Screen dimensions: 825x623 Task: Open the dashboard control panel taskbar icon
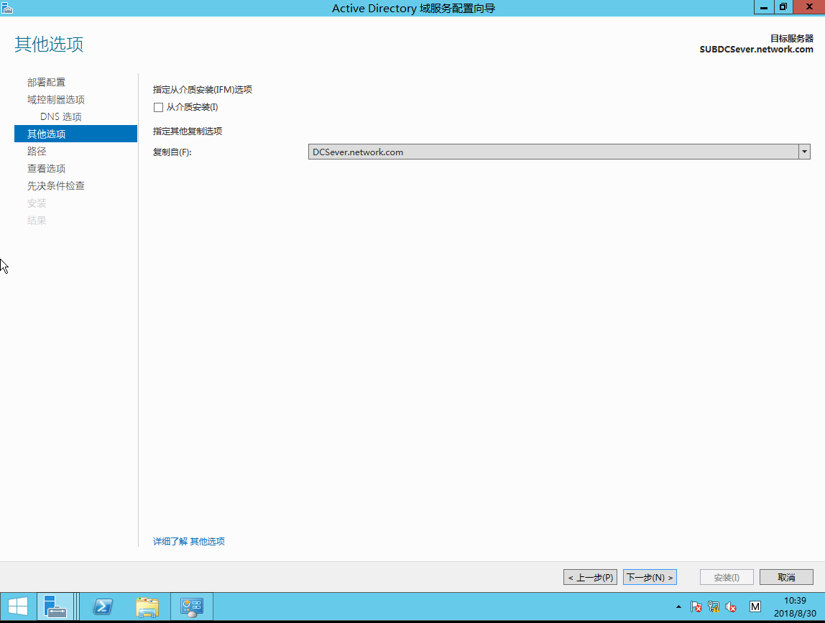191,606
